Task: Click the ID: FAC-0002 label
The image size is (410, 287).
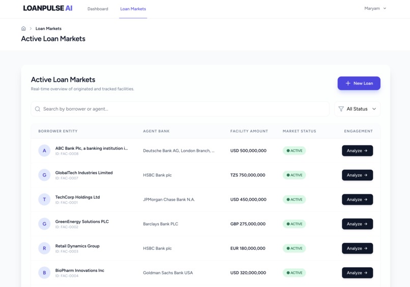Action: click(x=67, y=227)
